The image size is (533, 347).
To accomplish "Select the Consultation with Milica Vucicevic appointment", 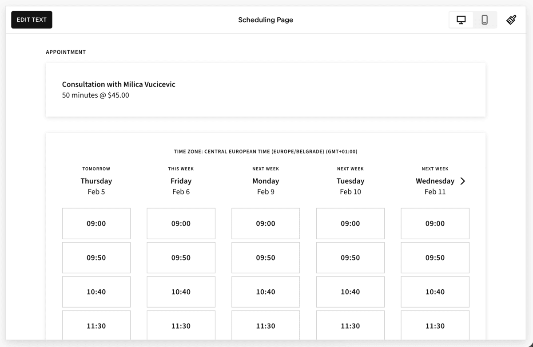I will 119,84.
